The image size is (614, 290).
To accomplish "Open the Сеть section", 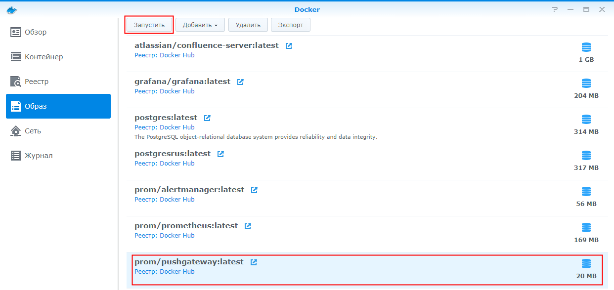I will 33,131.
